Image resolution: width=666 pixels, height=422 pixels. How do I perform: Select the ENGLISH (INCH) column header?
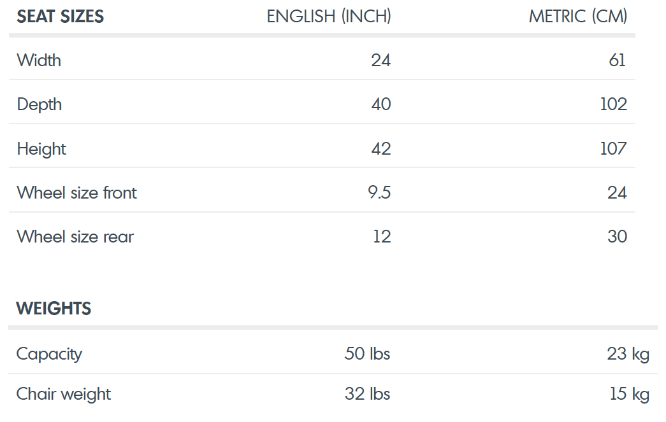tap(329, 17)
